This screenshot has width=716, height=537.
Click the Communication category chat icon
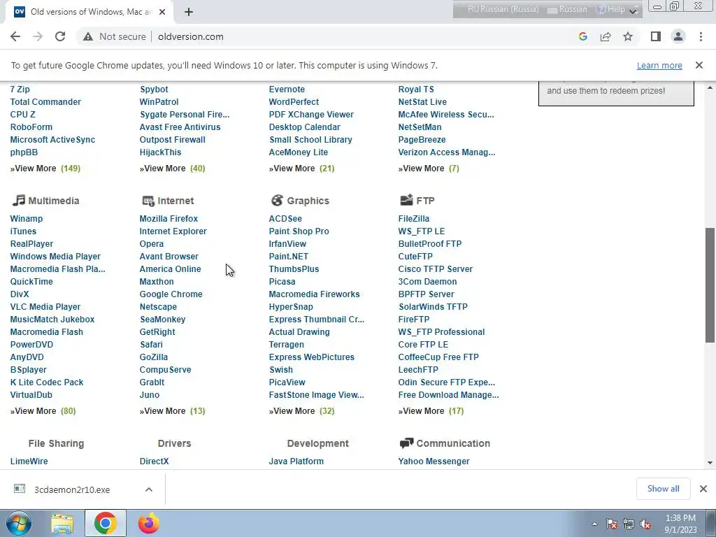click(x=406, y=443)
